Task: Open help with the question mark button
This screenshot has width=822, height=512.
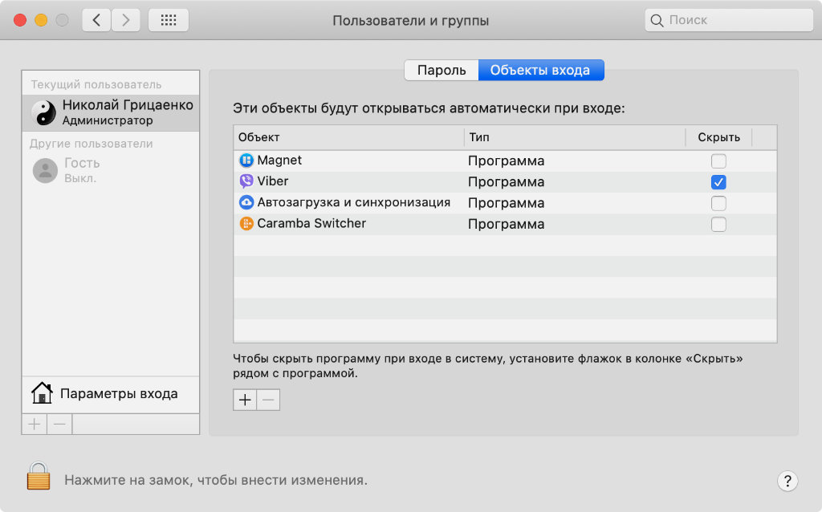Action: click(x=787, y=481)
